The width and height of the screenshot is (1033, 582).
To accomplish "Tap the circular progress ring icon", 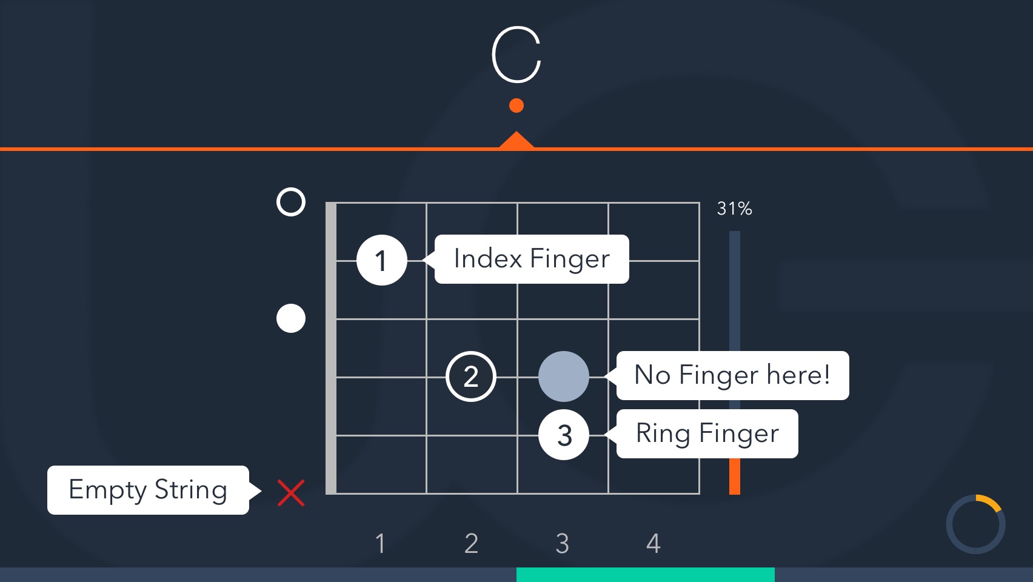I will pos(975,524).
